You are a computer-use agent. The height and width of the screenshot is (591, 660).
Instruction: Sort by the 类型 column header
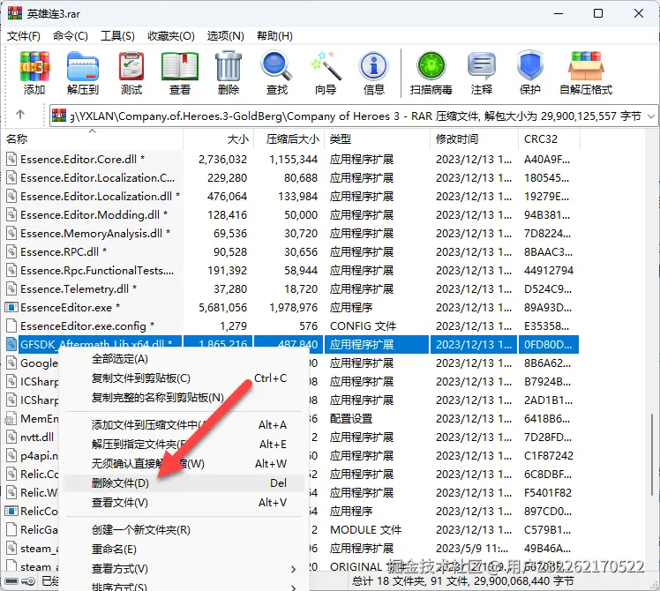click(x=377, y=138)
